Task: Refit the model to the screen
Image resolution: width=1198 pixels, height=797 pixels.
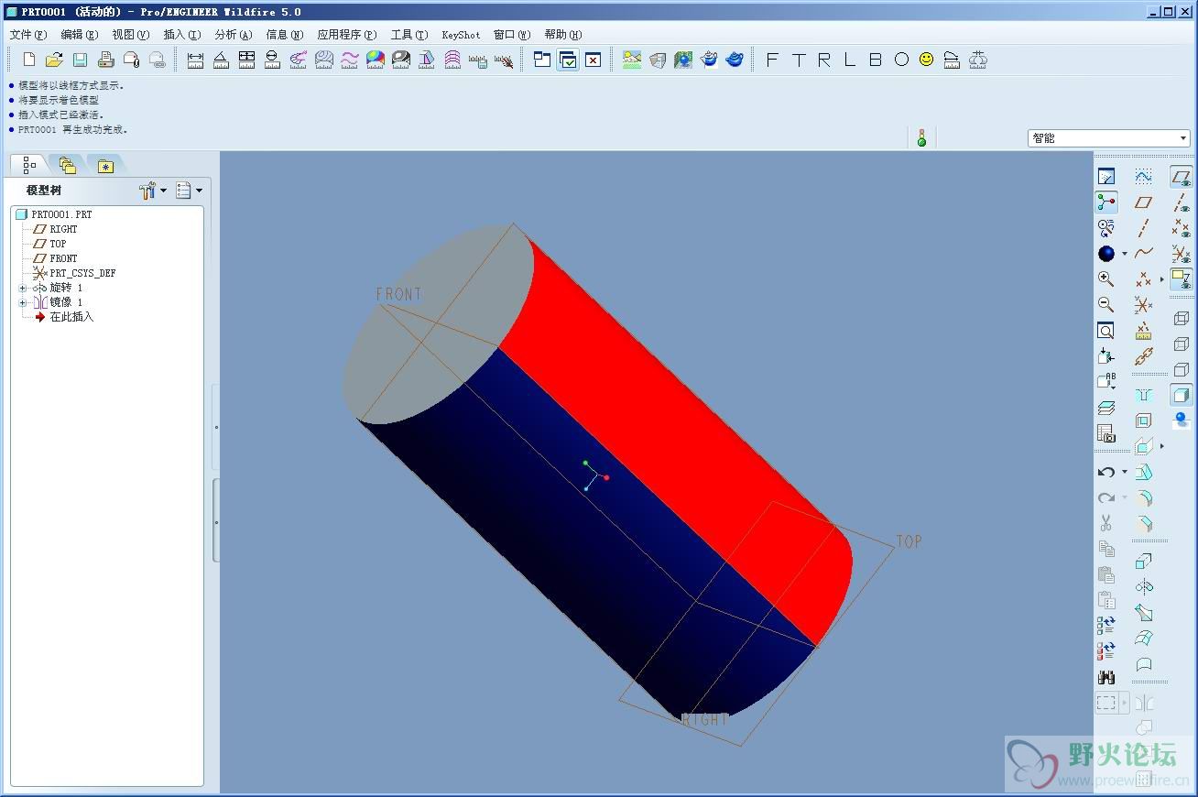Action: (x=1106, y=331)
